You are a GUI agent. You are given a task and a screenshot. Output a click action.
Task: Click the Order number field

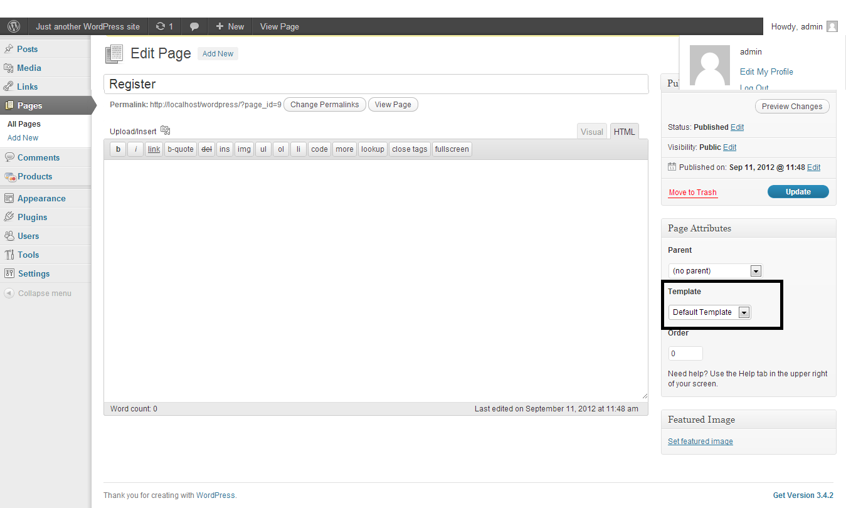tap(685, 354)
